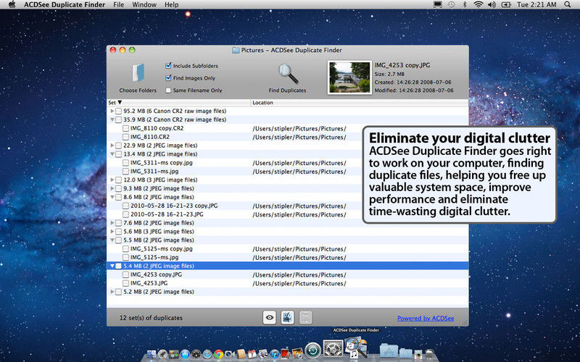Expand the 9.3 MB JPEG set

[x=112, y=188]
